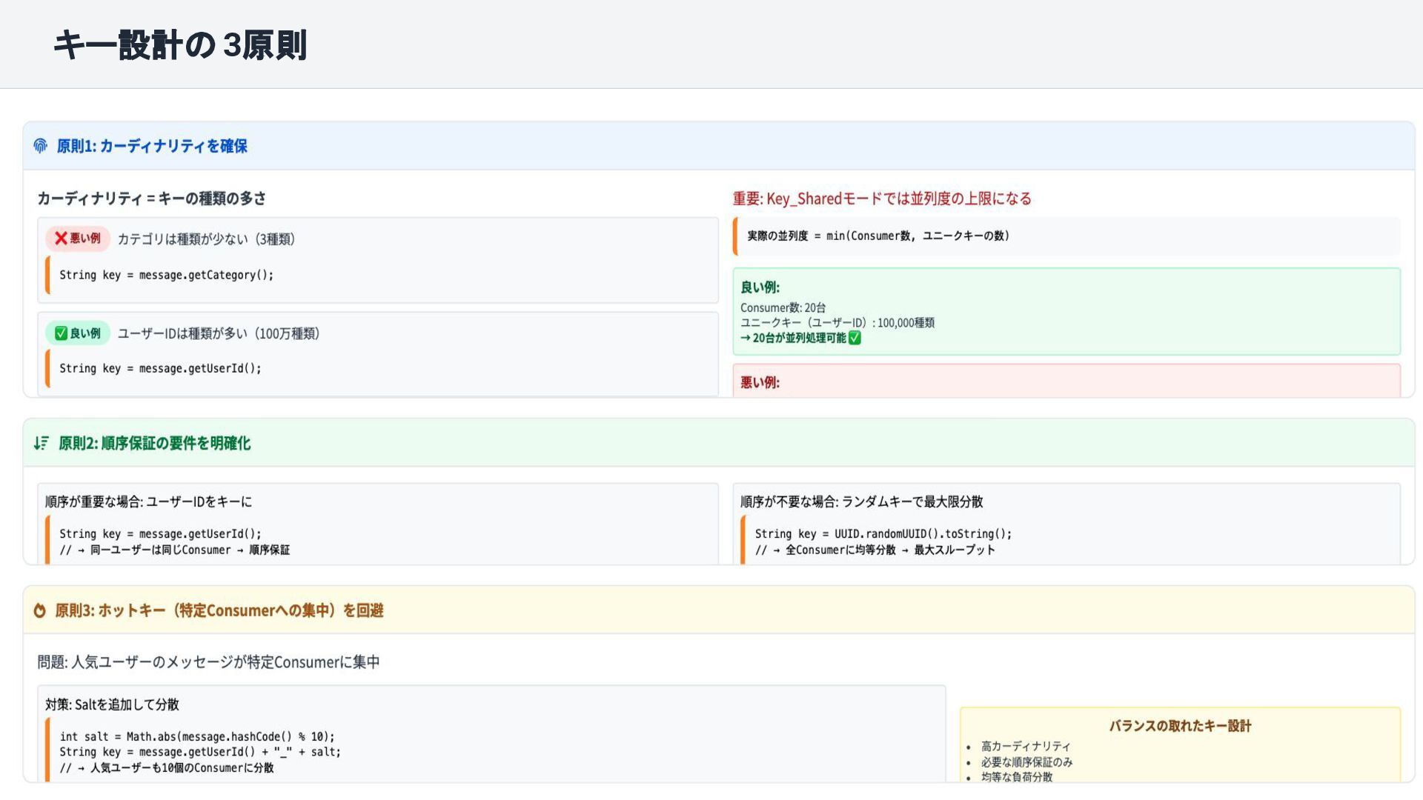Click the min(Consumer数, ユニークキーの数) formula block
Image resolution: width=1423 pixels, height=800 pixels.
pos(878,236)
